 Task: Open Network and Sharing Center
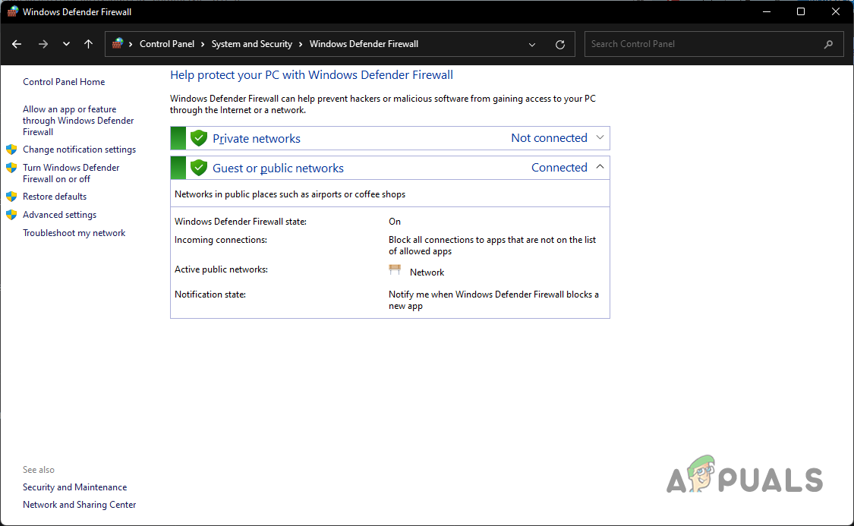tap(79, 505)
